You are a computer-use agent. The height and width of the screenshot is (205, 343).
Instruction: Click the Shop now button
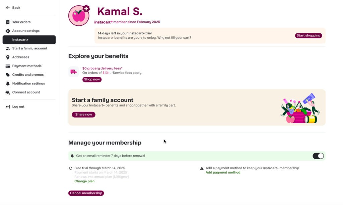tap(92, 79)
